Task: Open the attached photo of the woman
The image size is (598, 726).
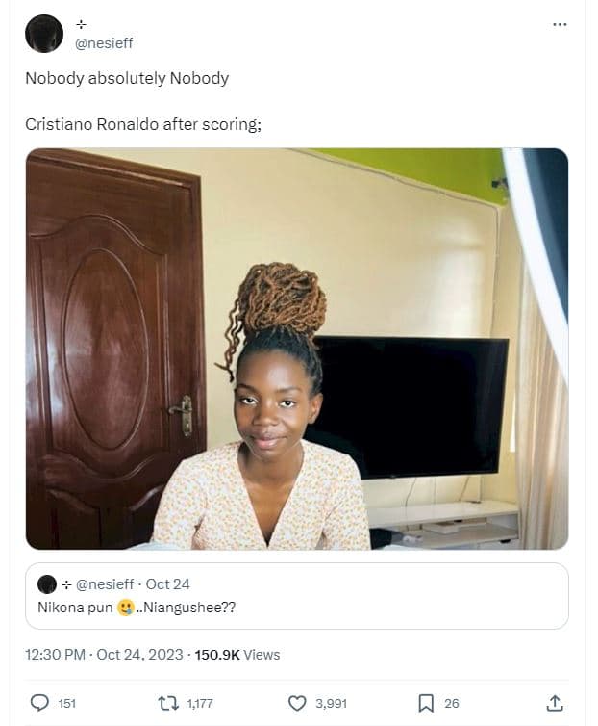Action: (x=296, y=349)
